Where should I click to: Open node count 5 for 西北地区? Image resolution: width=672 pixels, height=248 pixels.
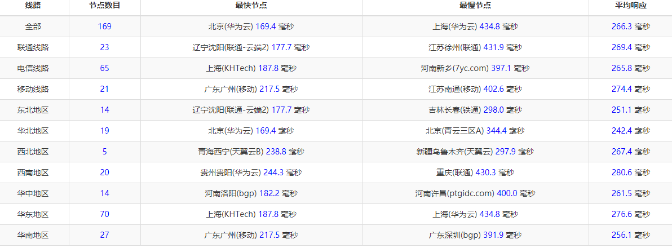tap(104, 152)
